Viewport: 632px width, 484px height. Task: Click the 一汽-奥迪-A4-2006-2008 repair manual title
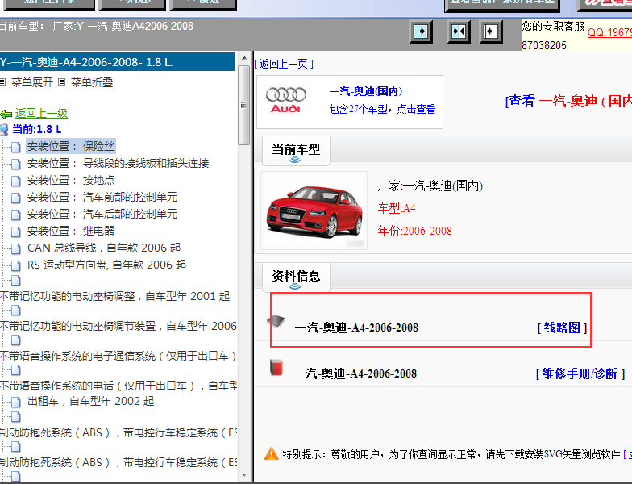click(x=355, y=374)
